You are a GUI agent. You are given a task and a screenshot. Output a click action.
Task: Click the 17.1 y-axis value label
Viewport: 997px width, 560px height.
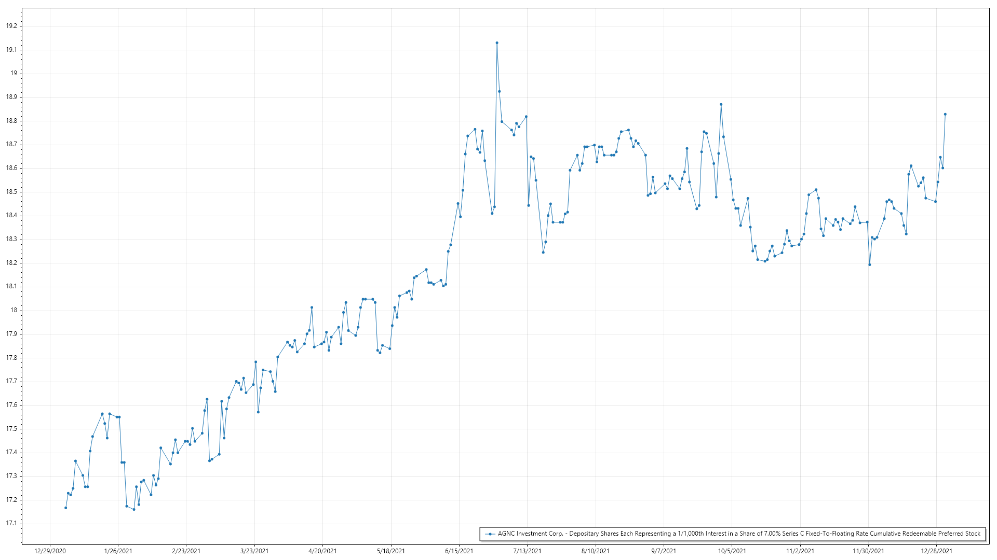tap(11, 523)
